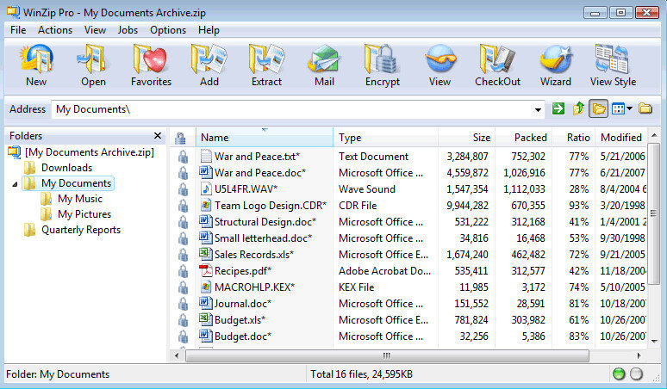Click the MACROHLP.KEX file icon
This screenshot has height=389, width=667.
point(206,287)
